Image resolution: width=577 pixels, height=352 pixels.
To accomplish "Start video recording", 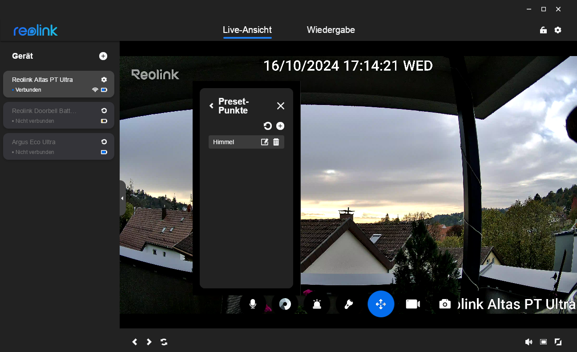I will tap(413, 304).
